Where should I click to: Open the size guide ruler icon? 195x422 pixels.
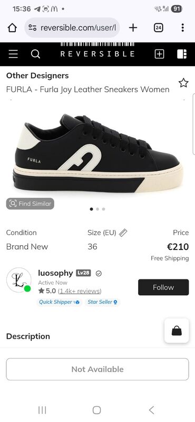click(x=123, y=233)
